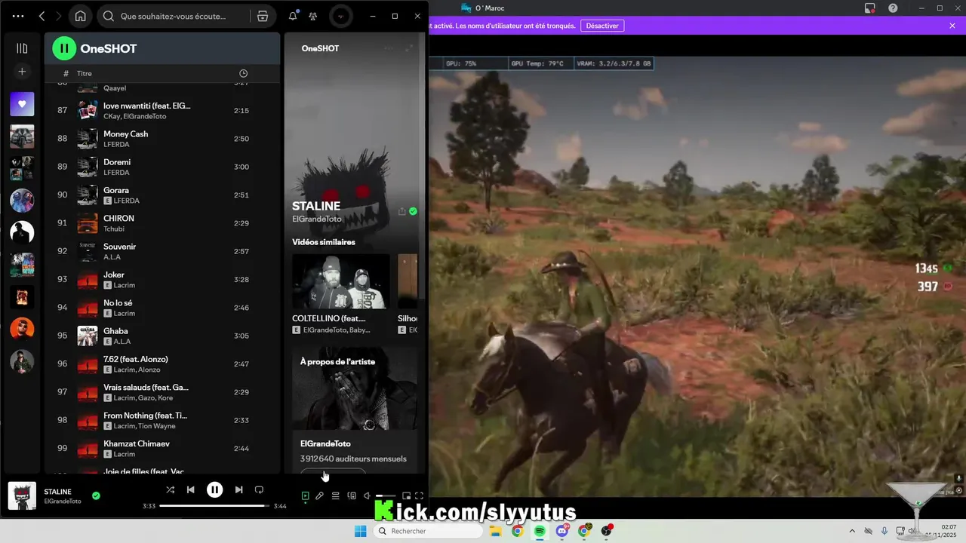Open Friend Activity icon
The image size is (966, 543).
pyautogui.click(x=313, y=16)
